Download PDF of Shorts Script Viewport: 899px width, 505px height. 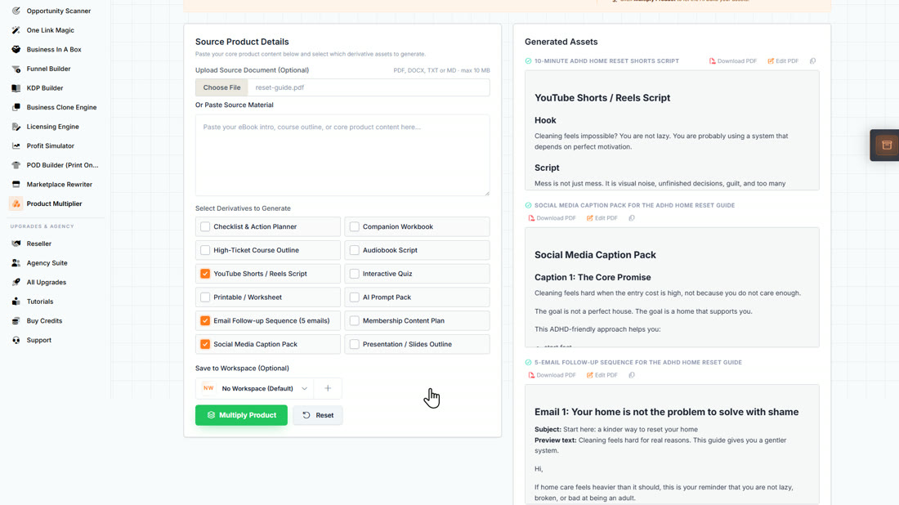[x=733, y=60]
